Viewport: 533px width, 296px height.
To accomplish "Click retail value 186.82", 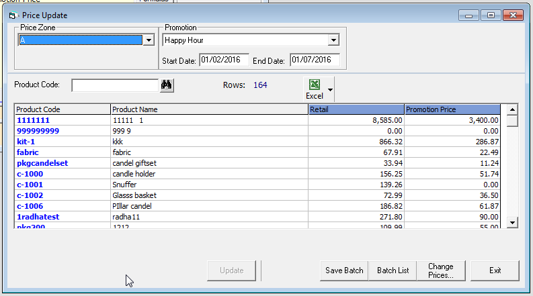I will point(391,206).
